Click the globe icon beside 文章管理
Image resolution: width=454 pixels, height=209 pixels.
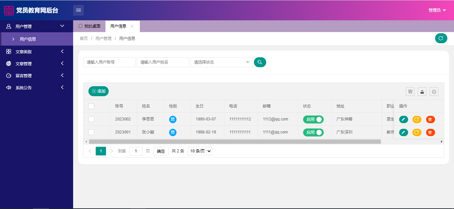(x=9, y=64)
